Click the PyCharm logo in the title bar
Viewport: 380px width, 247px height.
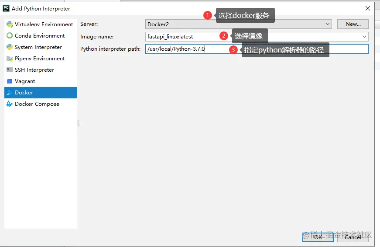click(6, 8)
